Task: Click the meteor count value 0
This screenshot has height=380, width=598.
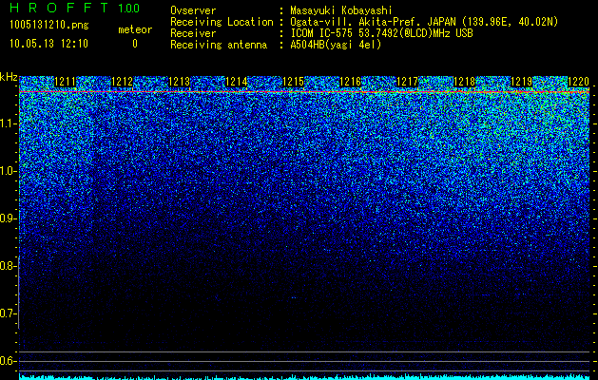Action: pos(135,44)
